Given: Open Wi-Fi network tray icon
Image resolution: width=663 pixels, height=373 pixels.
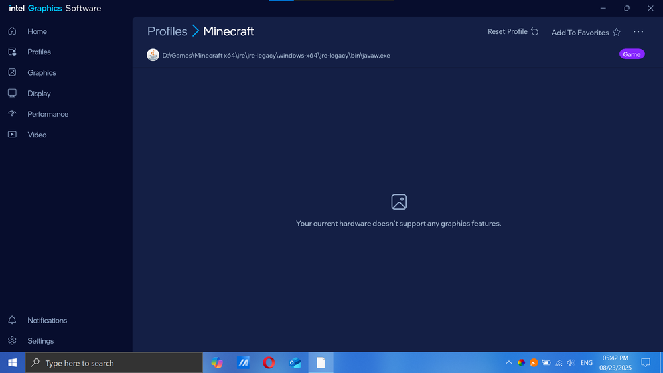Looking at the screenshot, I should [559, 363].
